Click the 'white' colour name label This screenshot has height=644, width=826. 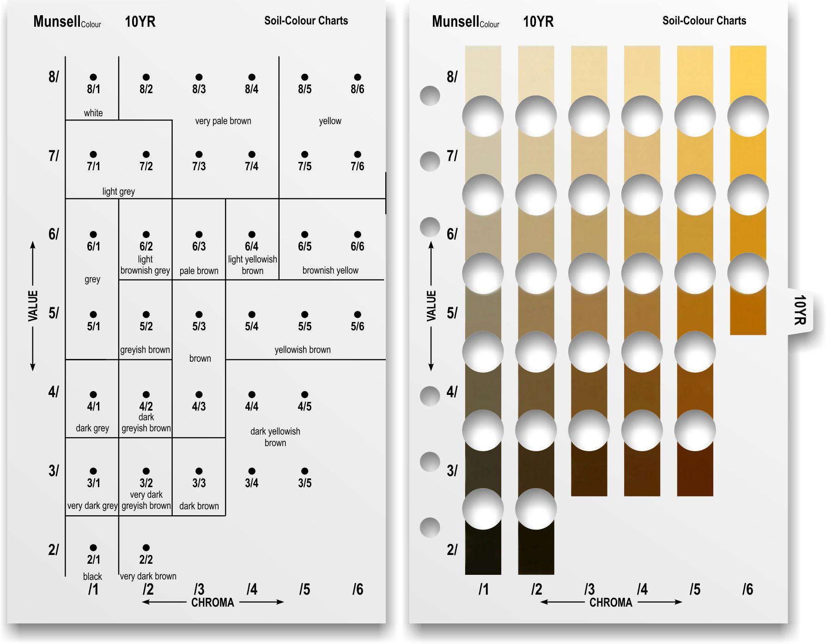pos(93,113)
